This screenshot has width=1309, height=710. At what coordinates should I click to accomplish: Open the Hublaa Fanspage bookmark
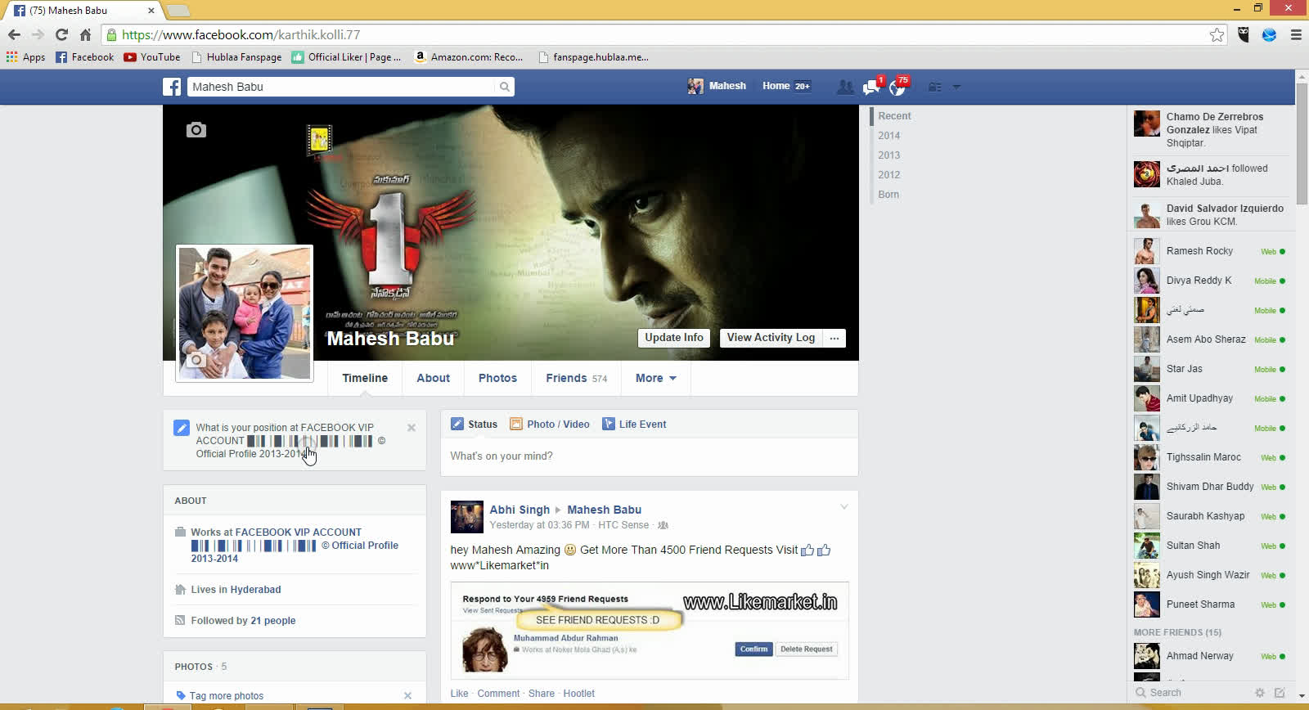(x=237, y=57)
